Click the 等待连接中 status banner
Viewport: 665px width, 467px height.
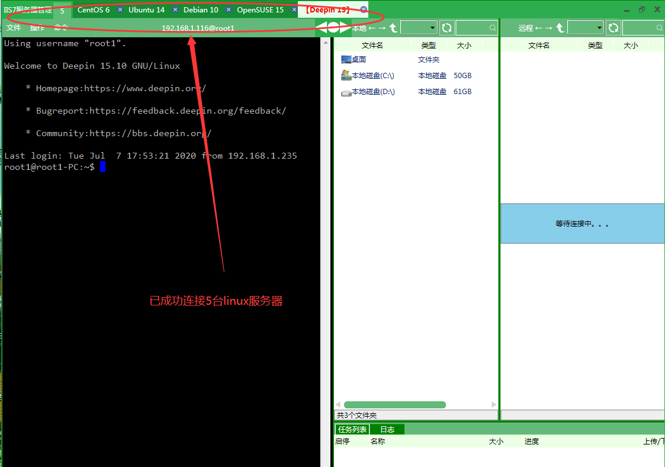click(x=583, y=224)
